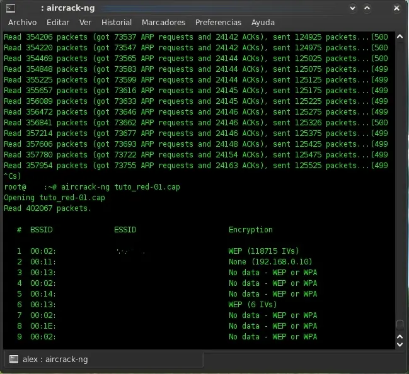Click scroll-up arrow at scrollbar bottom
Screen dimensions: 409x374
(400, 337)
